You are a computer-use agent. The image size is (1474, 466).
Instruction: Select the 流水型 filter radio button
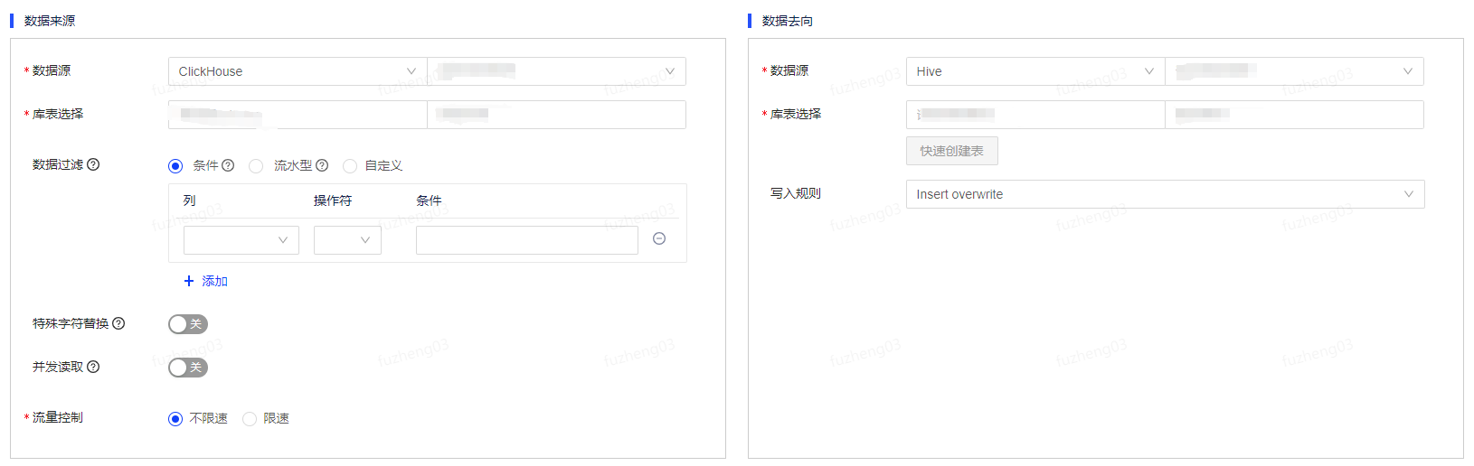256,166
